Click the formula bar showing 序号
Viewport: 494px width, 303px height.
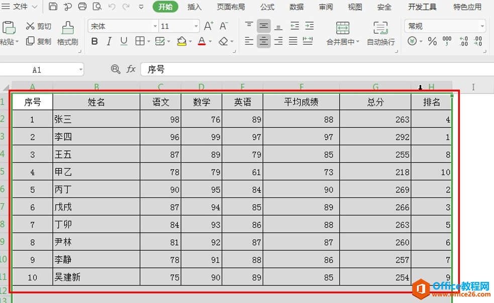317,69
